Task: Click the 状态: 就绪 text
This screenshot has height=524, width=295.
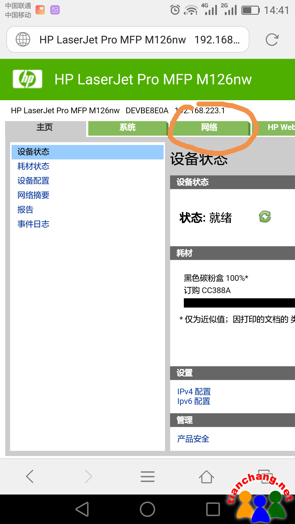Action: tap(206, 218)
